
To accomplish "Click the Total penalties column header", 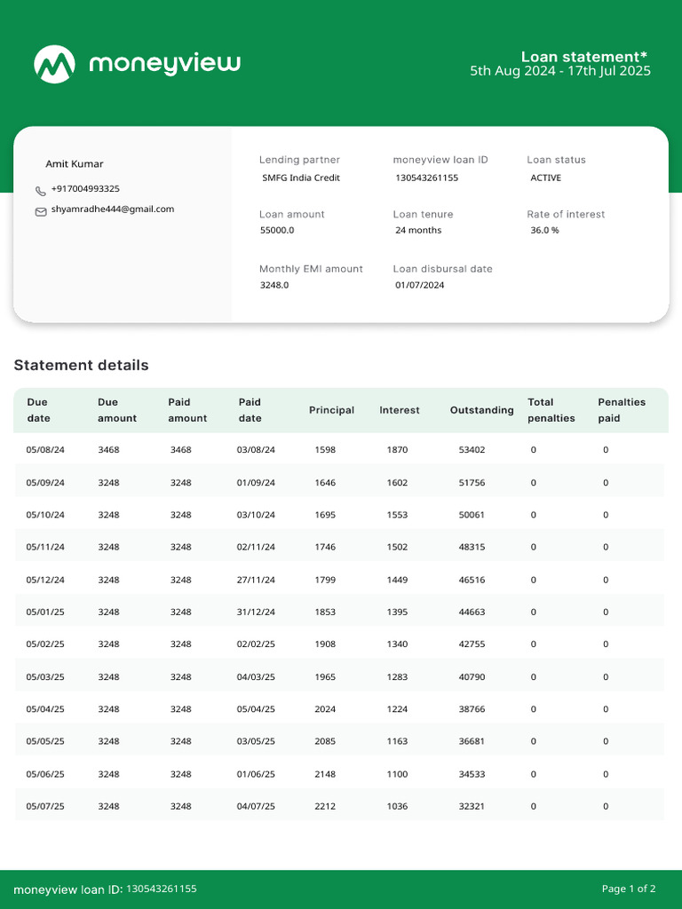I will click(551, 410).
